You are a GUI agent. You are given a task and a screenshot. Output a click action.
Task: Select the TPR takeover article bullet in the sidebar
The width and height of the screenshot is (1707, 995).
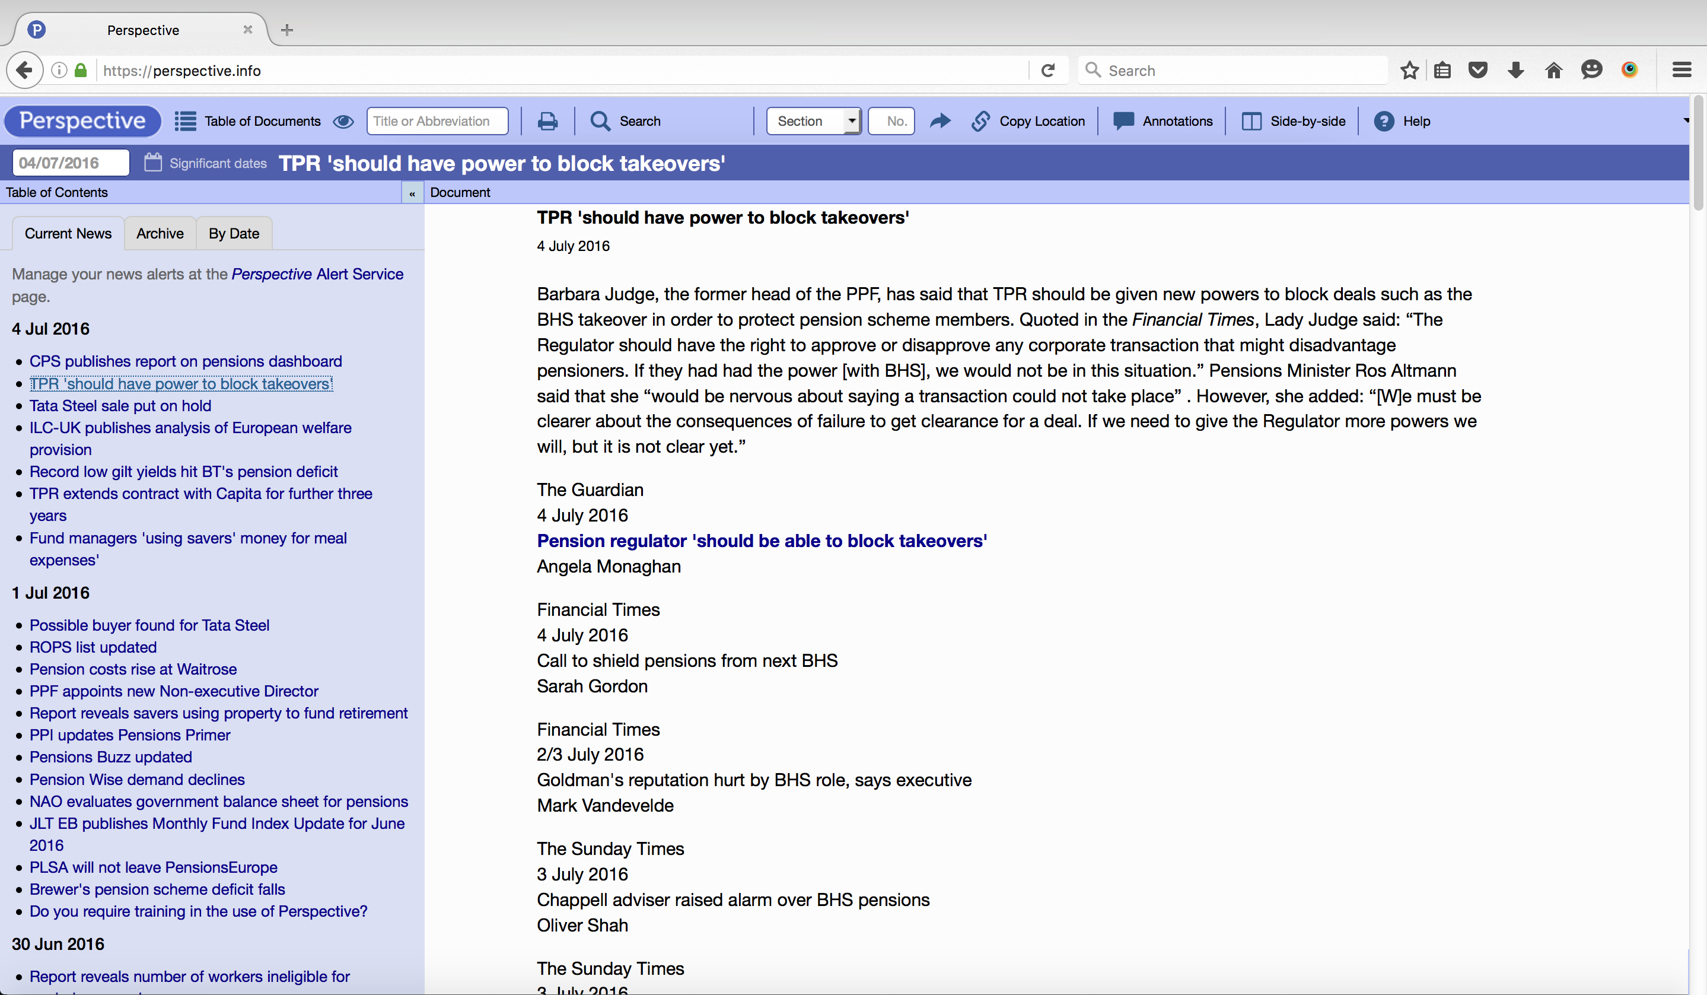coord(180,384)
